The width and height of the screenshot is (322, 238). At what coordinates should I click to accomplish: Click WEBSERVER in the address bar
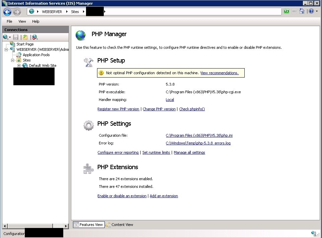point(52,12)
